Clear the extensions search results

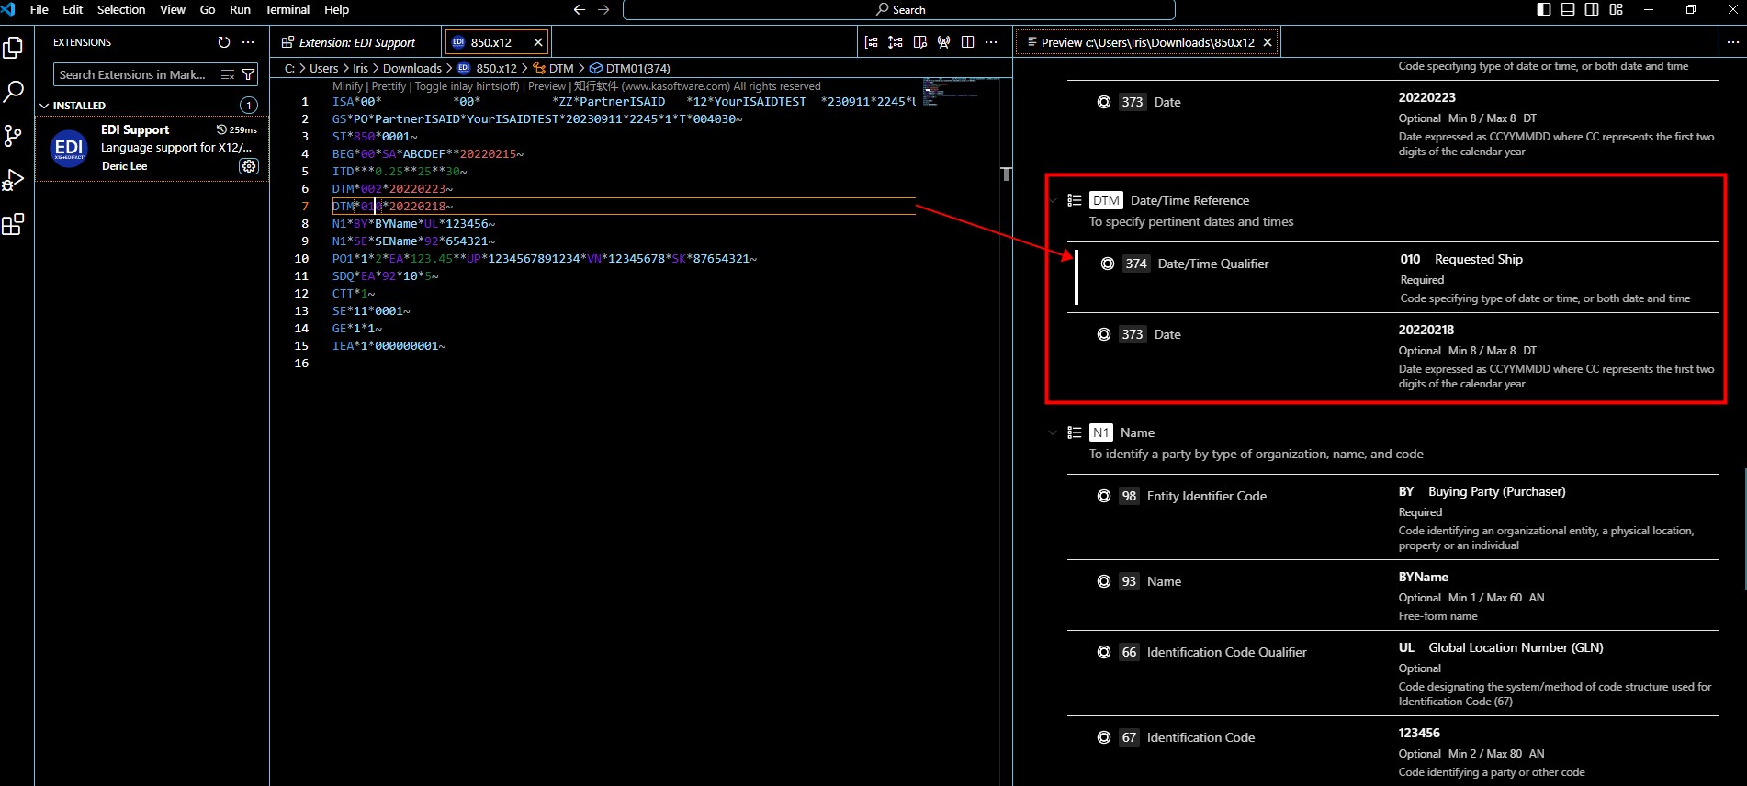point(228,74)
